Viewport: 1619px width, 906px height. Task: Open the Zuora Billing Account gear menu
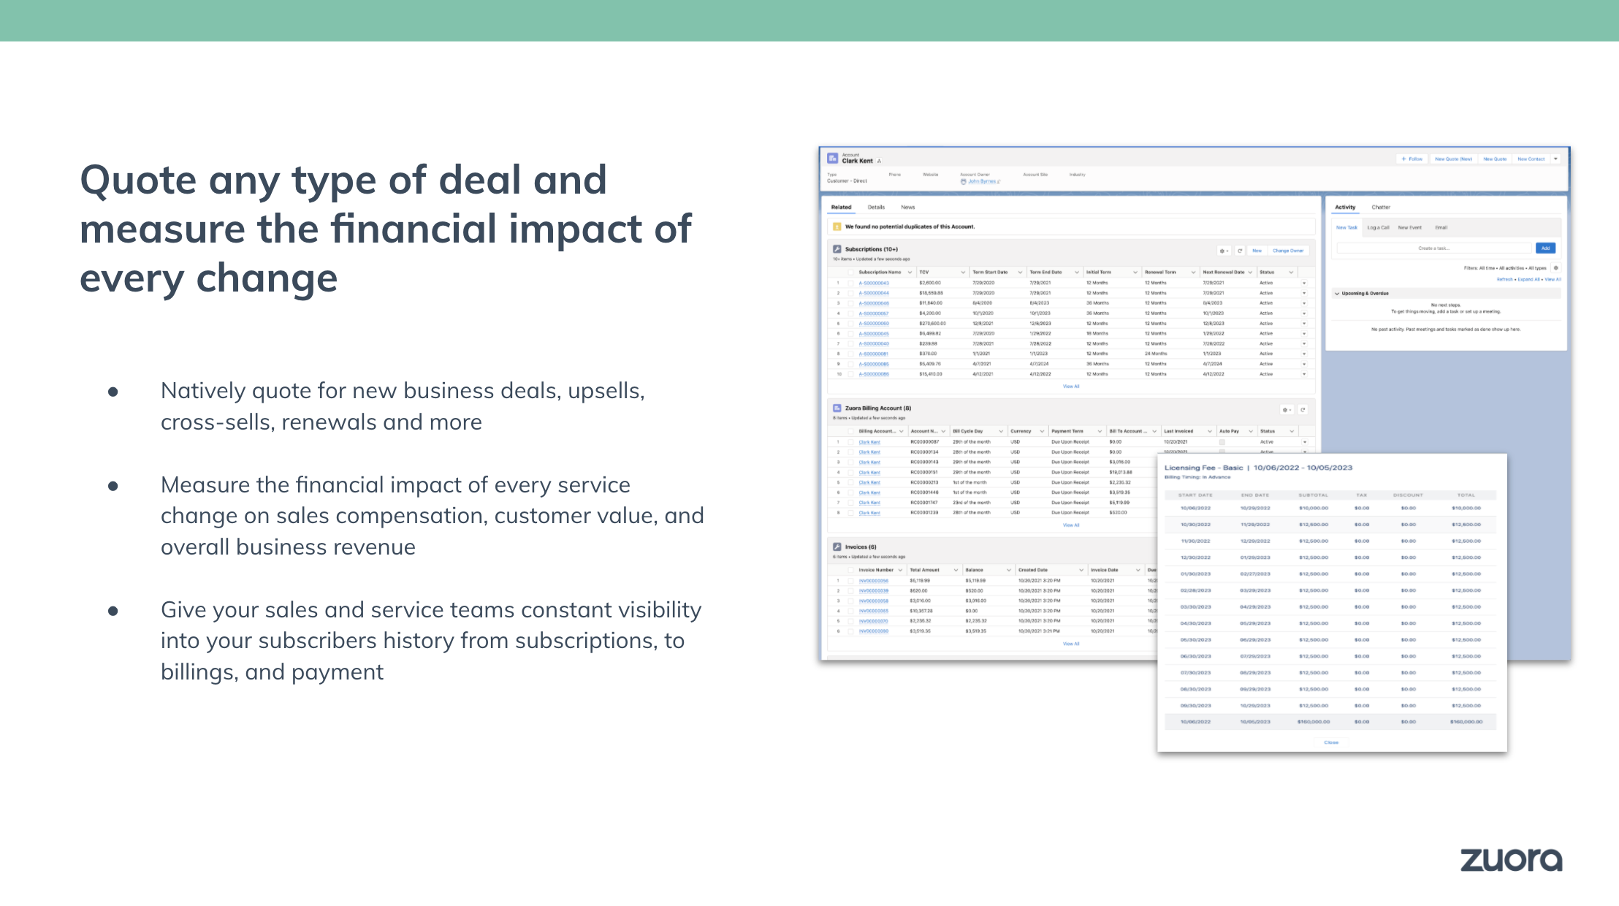click(1287, 410)
